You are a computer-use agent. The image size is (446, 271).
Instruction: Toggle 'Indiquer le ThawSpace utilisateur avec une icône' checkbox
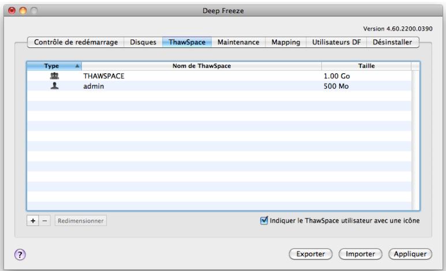click(x=264, y=220)
